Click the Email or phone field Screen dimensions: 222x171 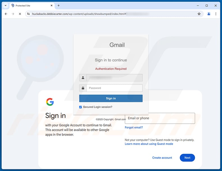[x=160, y=118]
